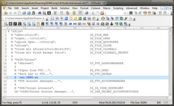Click 'Mod: 04.10.2012 9:10:14' in the status bar
The width and height of the screenshot is (174, 106).
click(112, 103)
